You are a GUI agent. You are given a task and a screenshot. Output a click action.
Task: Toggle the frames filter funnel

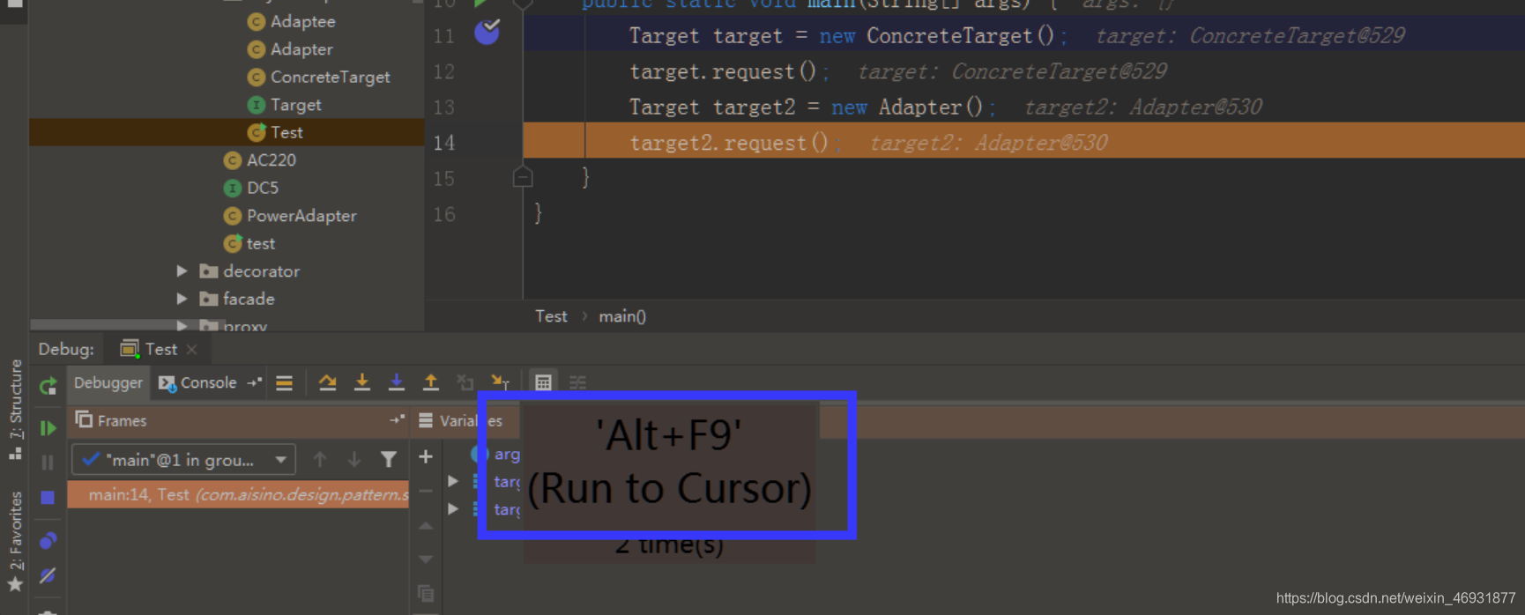[x=389, y=459]
